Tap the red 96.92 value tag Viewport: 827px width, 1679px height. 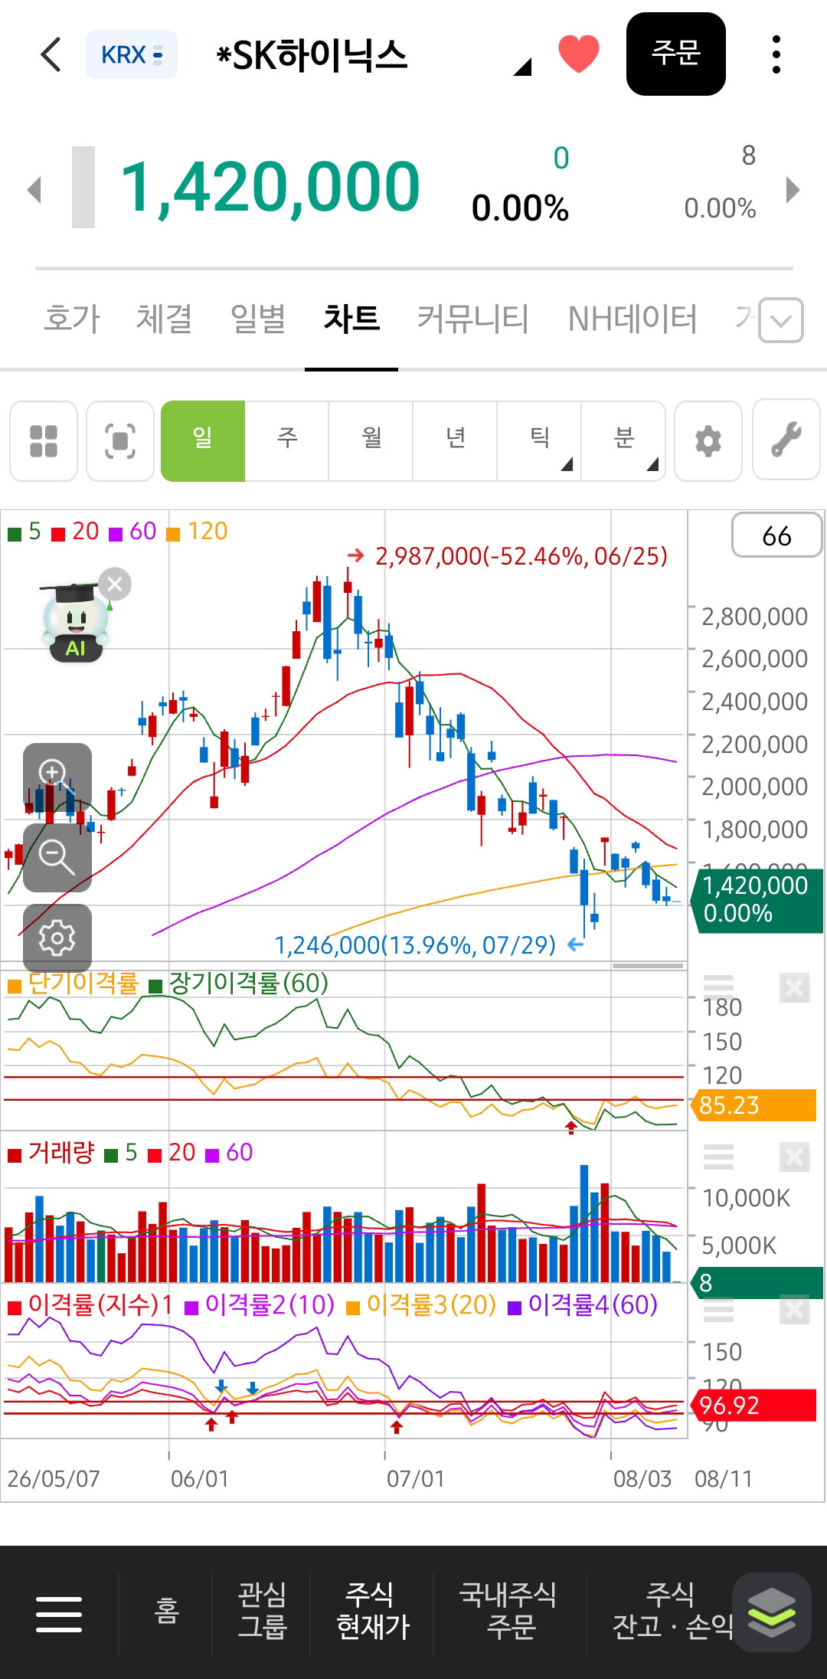pos(754,1406)
